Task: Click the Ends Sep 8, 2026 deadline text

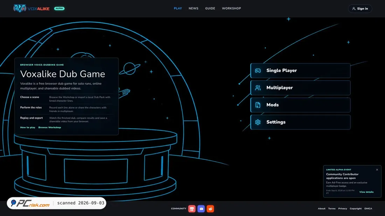Action: (x=340, y=192)
